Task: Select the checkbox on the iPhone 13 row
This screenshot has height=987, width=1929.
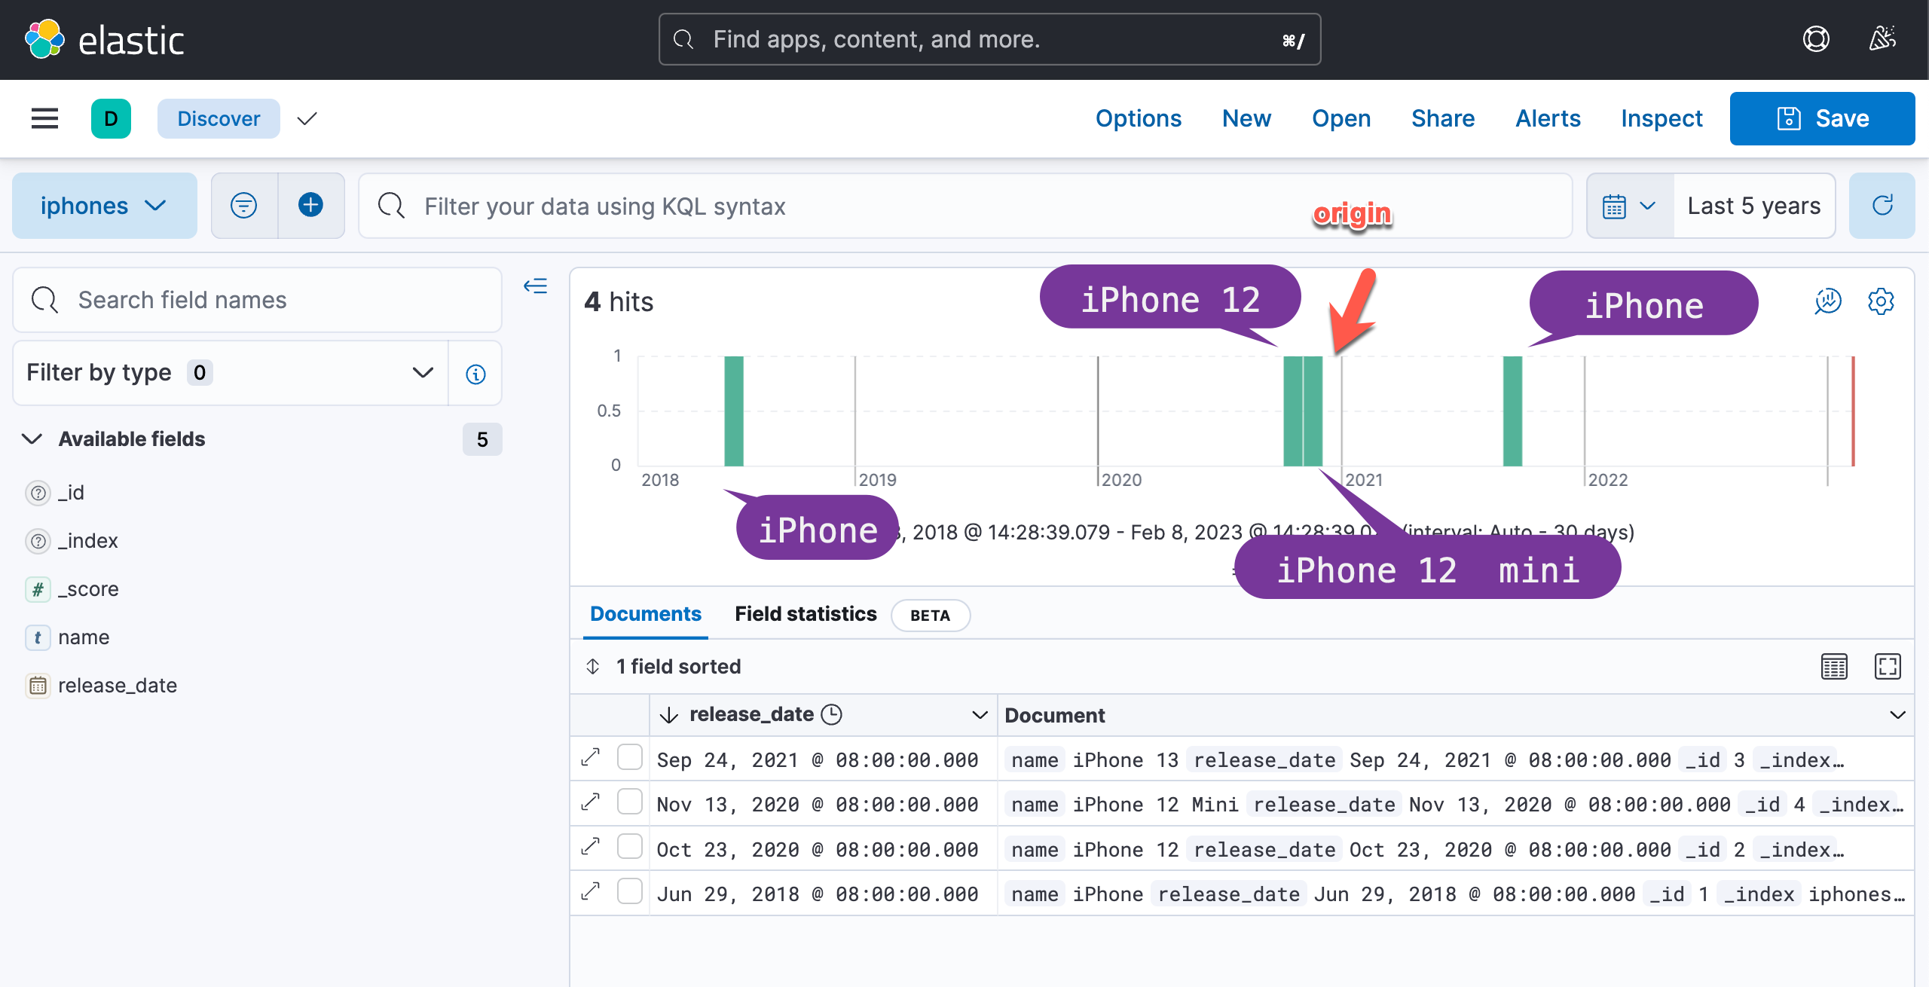Action: coord(630,758)
